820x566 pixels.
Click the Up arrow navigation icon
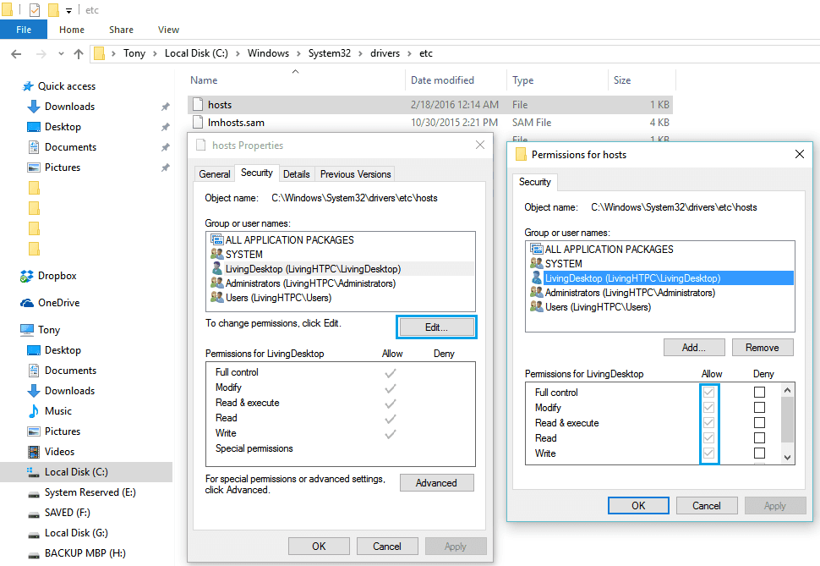coord(79,53)
